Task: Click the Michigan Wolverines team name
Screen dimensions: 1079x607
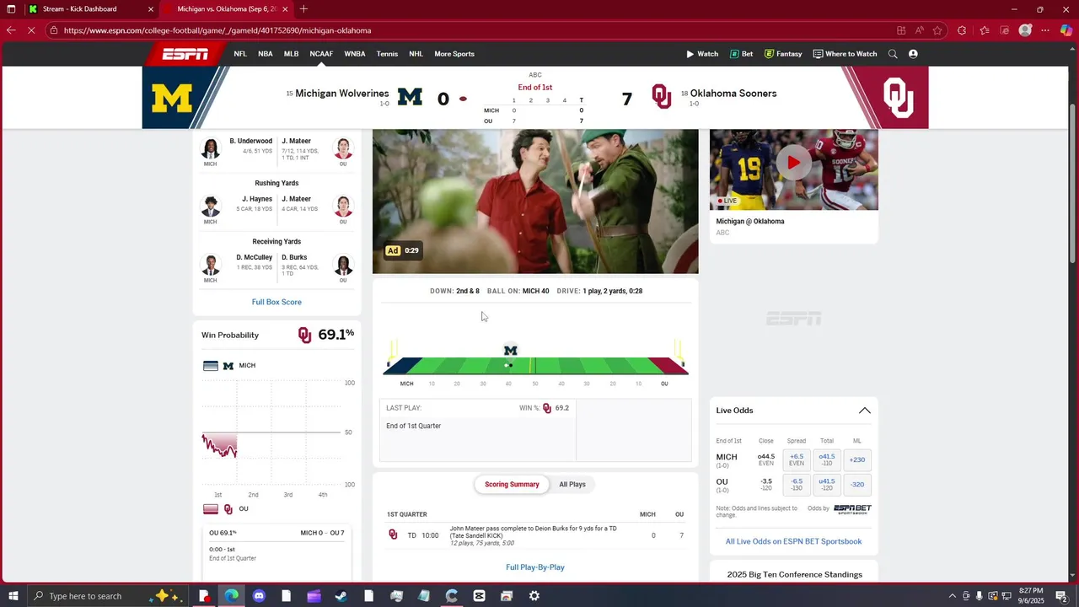Action: point(342,94)
